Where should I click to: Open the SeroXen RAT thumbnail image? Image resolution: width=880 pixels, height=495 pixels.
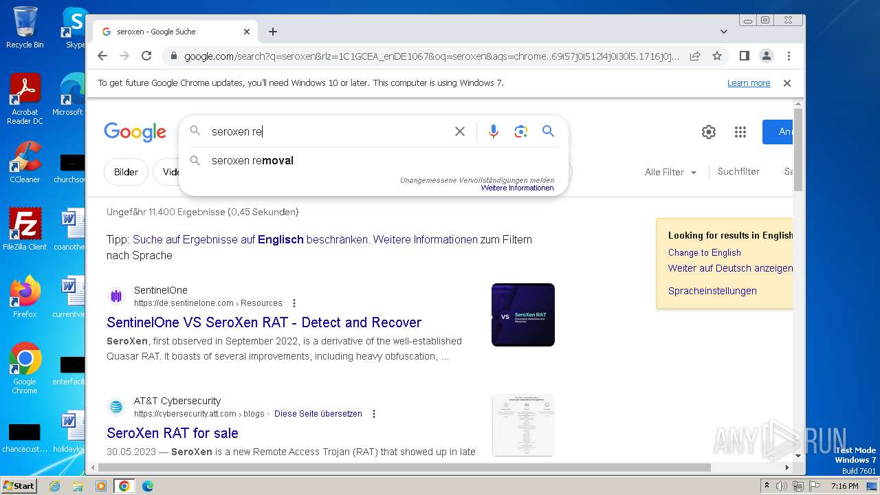click(523, 315)
